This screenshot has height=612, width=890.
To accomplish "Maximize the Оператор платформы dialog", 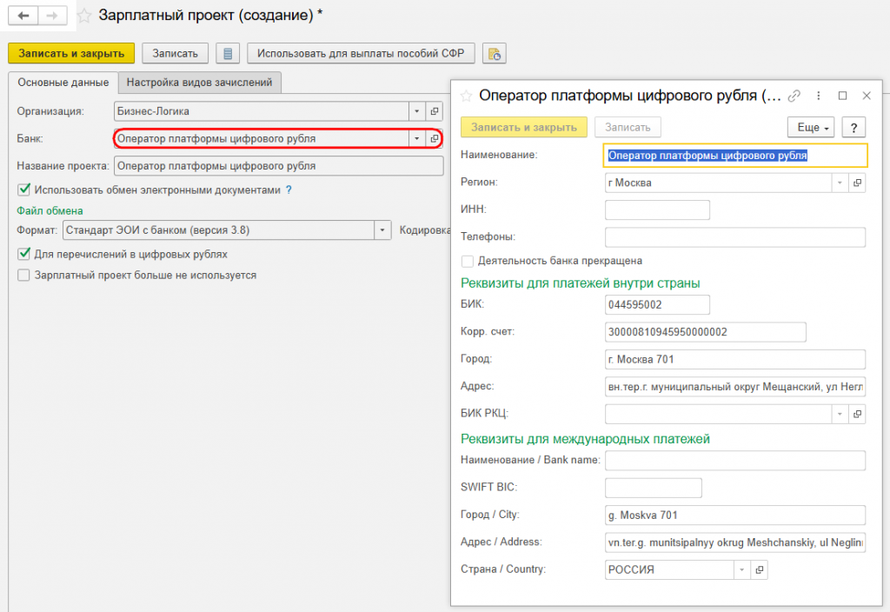I will 843,96.
